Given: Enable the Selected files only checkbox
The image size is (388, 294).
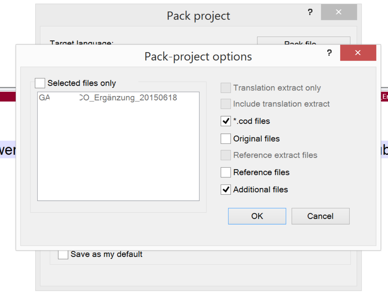Looking at the screenshot, I should [40, 83].
